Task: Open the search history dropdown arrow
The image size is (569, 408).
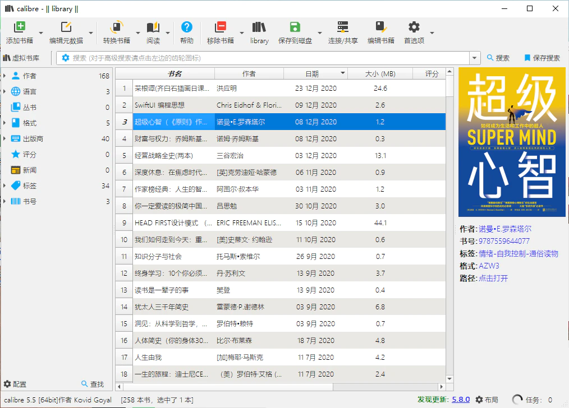Action: tap(473, 58)
